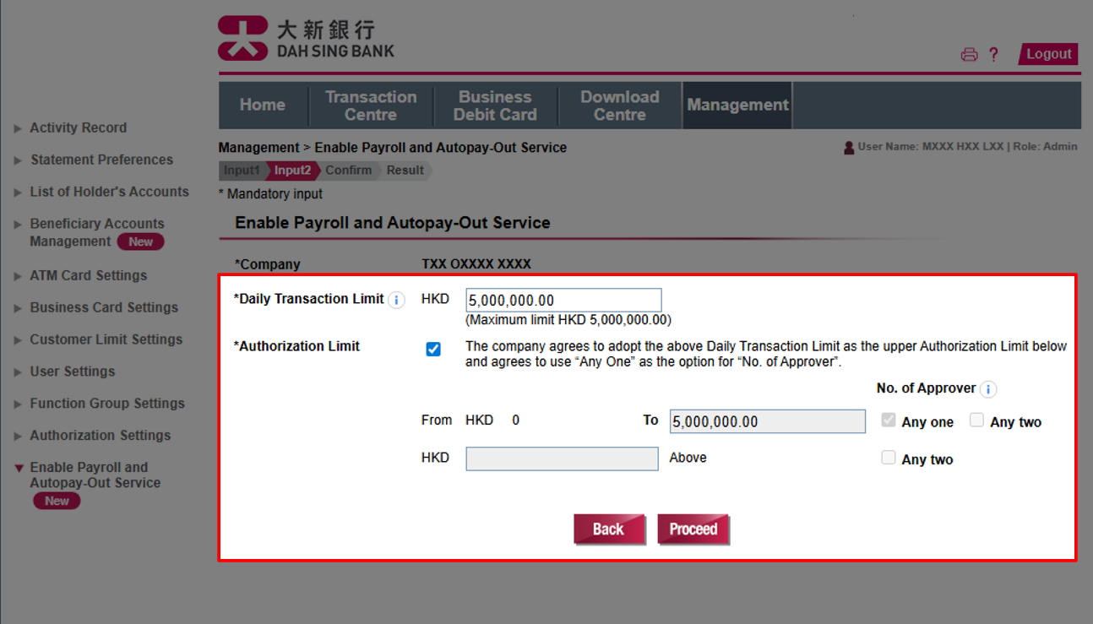Click the Proceed button
Viewport: 1093px width, 624px height.
click(x=693, y=529)
